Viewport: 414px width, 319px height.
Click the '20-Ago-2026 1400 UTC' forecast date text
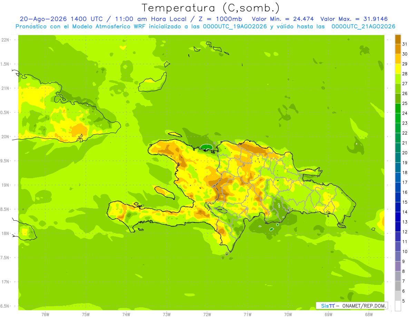point(61,19)
